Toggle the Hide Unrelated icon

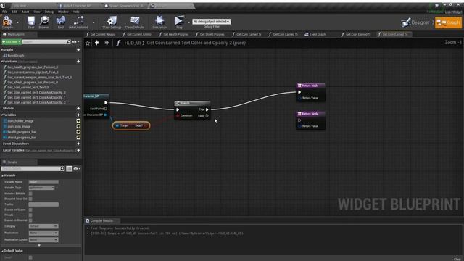click(x=78, y=21)
